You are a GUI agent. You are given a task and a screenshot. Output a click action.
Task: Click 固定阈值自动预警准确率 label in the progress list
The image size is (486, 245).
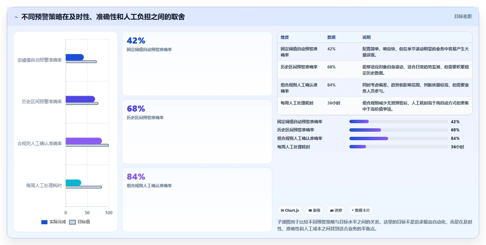pos(300,121)
